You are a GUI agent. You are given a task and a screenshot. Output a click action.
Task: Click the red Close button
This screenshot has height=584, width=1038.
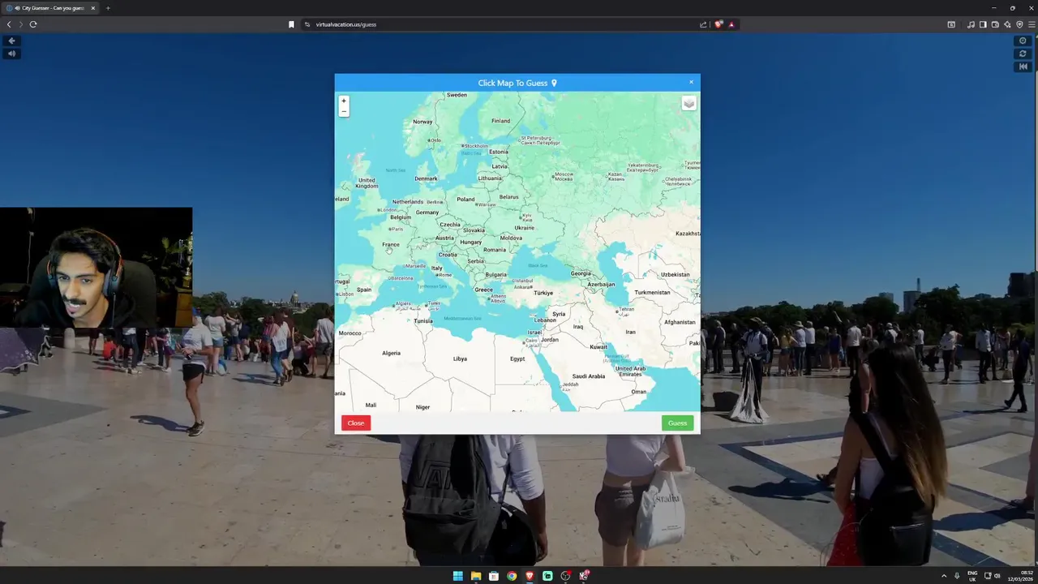coord(356,423)
